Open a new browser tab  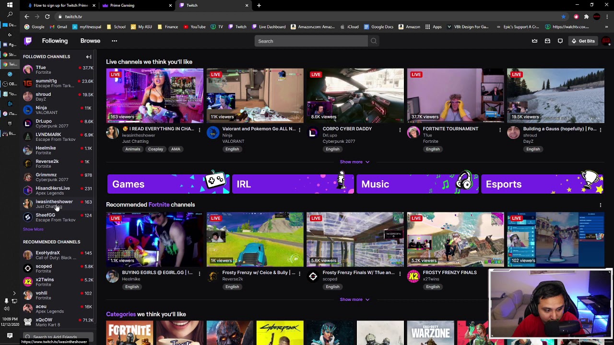[x=259, y=5]
